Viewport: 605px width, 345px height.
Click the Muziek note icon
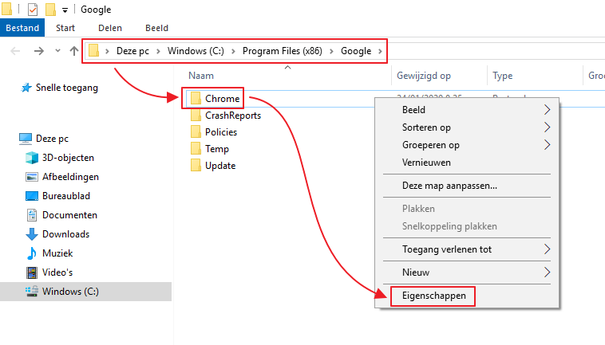32,253
